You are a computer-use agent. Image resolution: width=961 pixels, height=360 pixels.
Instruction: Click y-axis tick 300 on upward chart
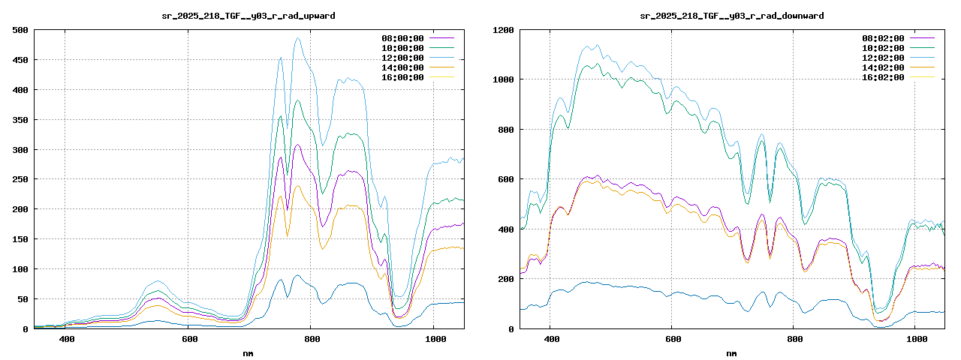click(x=20, y=150)
